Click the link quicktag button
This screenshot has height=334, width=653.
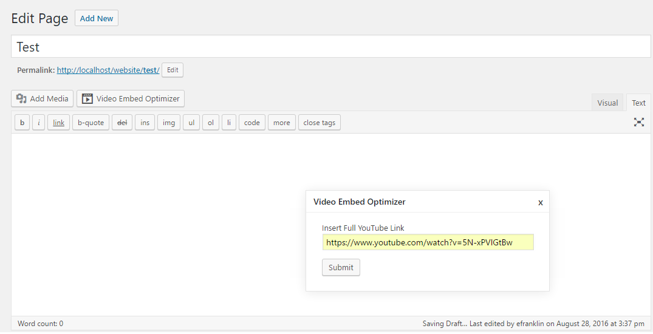pyautogui.click(x=59, y=123)
